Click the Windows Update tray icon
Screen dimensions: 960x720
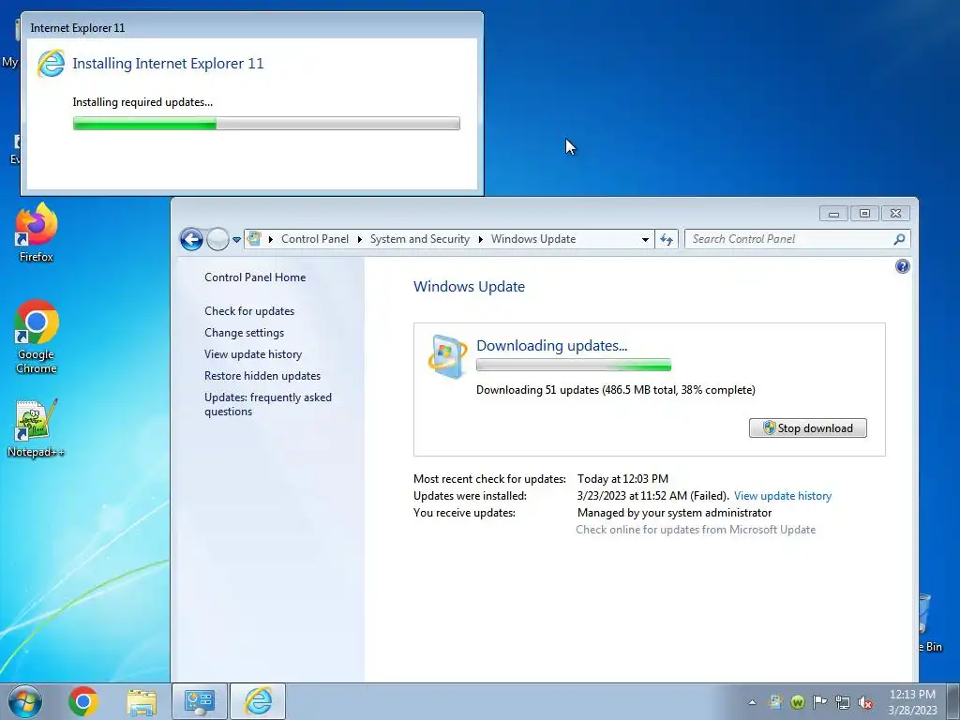pos(775,702)
